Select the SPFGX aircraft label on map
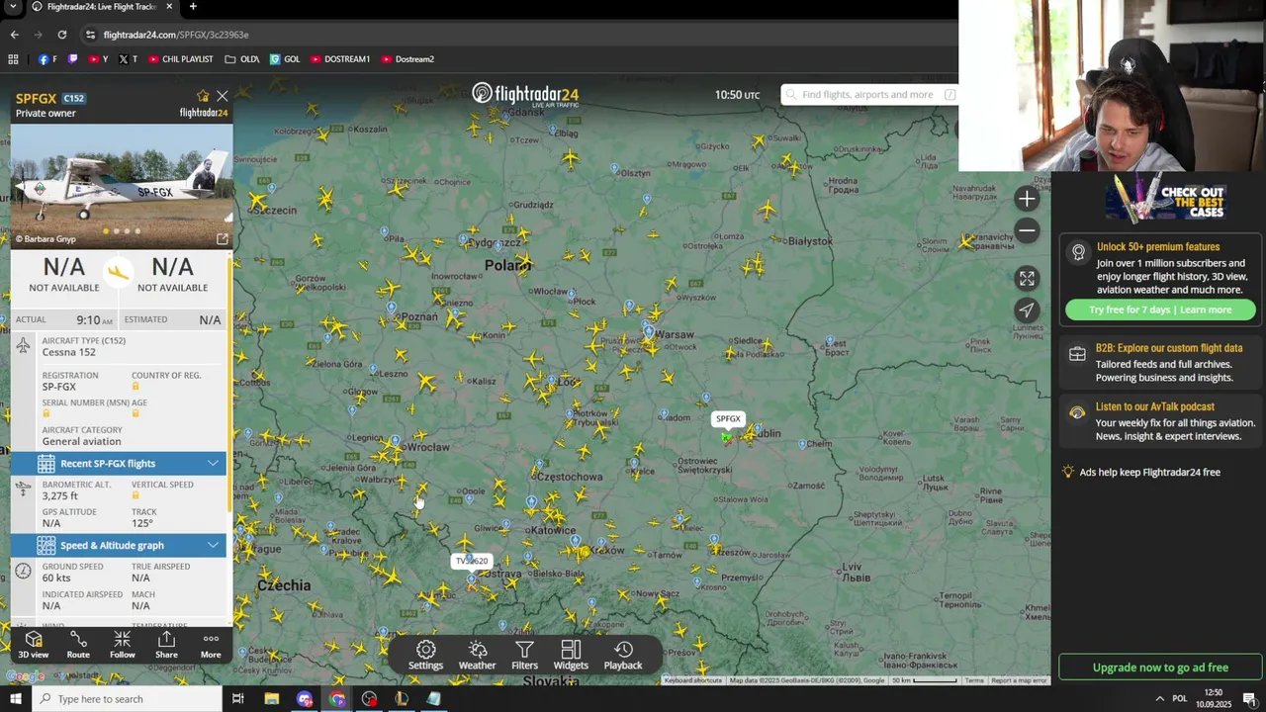 click(x=728, y=419)
